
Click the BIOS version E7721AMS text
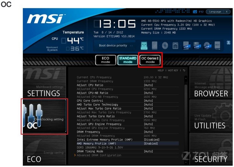coord(114,36)
